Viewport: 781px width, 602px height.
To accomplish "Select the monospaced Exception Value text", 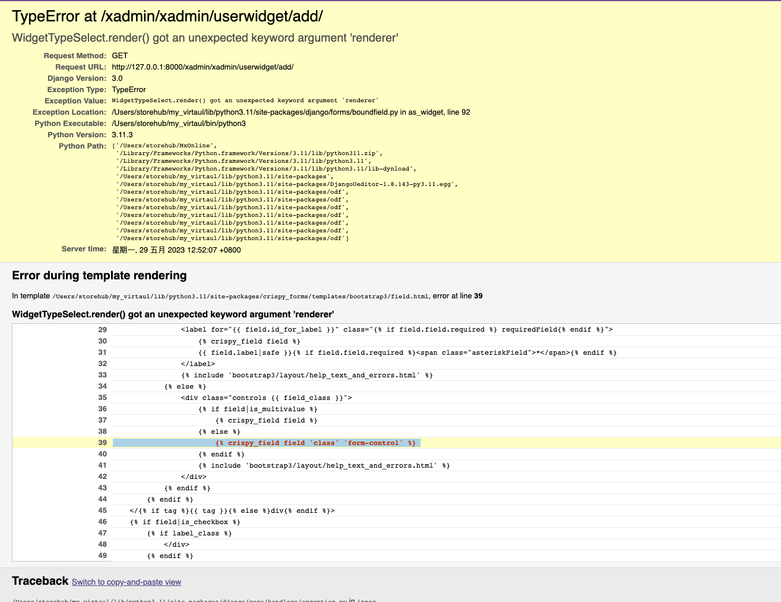I will tap(245, 100).
